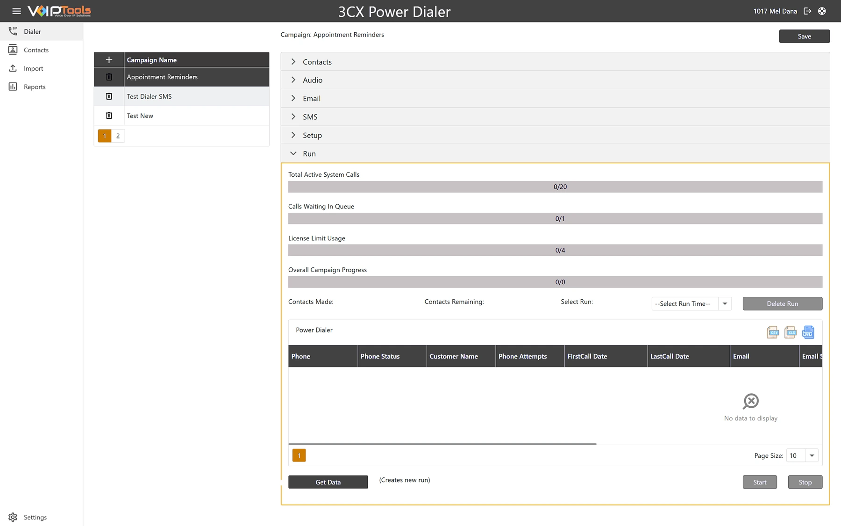Screen dimensions: 841x526
Task: Open the hamburger menu
Action: tap(16, 11)
